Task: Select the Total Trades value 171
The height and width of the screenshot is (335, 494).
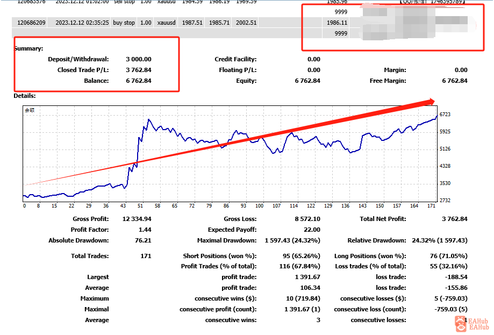Action: tap(146, 256)
